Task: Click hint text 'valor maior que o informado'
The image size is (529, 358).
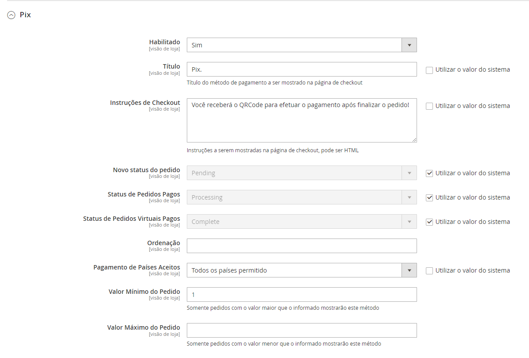Action: [284, 308]
